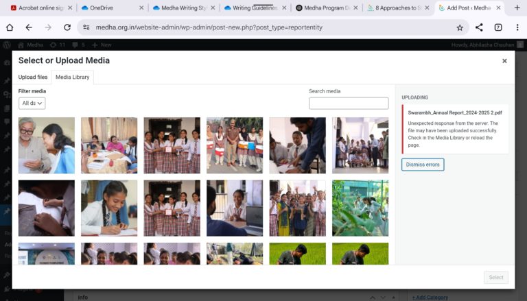Open the All dates filter dropdown
Viewport: 527px width, 301px height.
coord(32,103)
